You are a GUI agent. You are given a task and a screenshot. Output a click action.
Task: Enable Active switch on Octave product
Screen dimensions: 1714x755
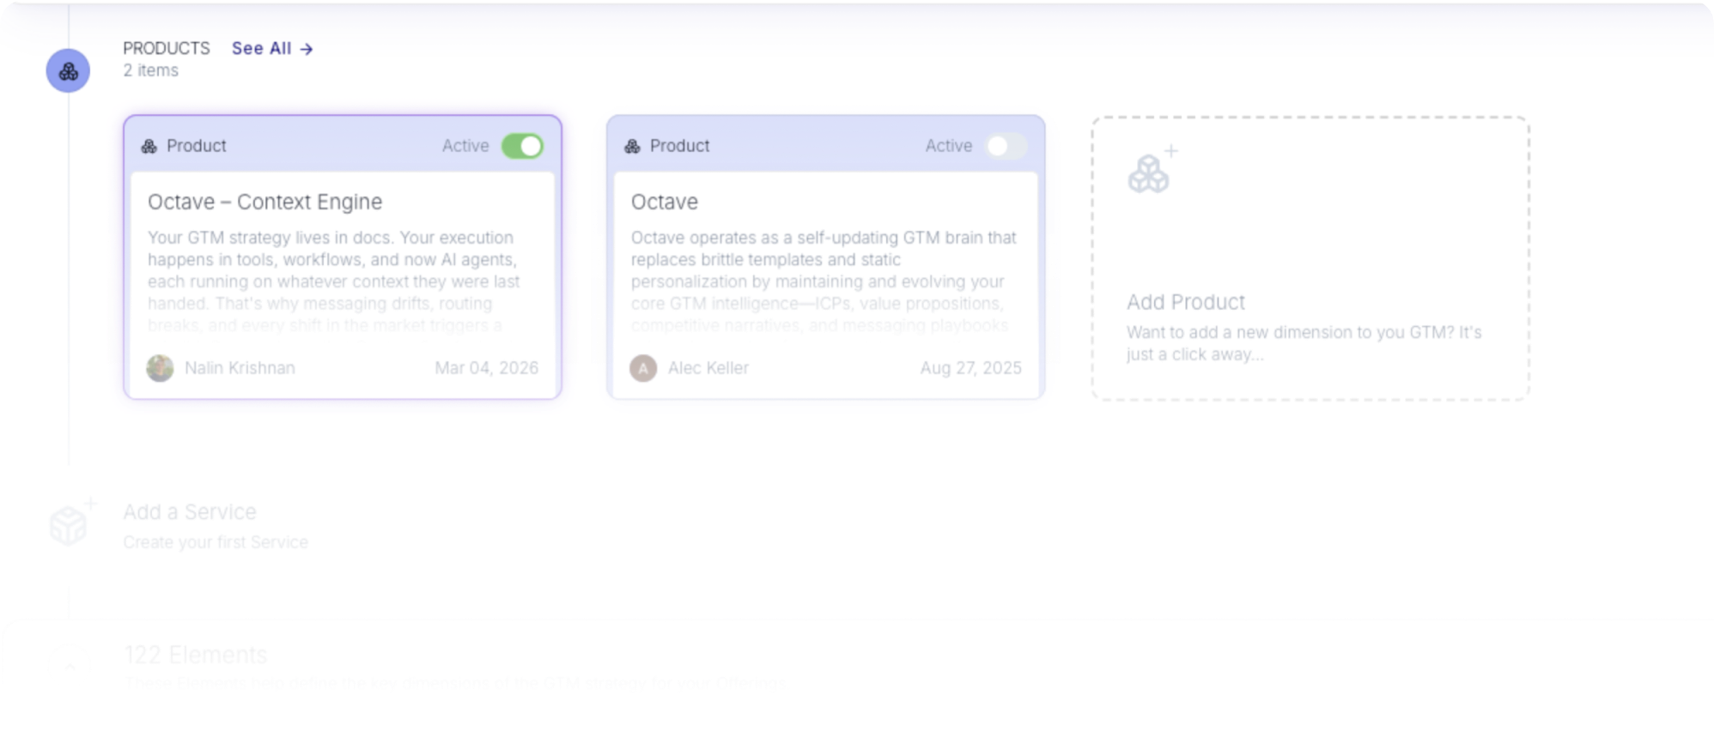[1006, 146]
